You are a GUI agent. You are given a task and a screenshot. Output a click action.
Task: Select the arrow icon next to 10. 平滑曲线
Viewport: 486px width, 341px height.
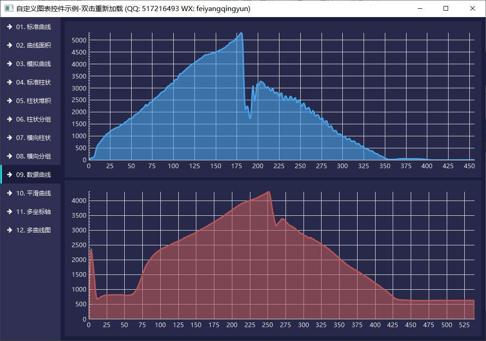point(9,193)
